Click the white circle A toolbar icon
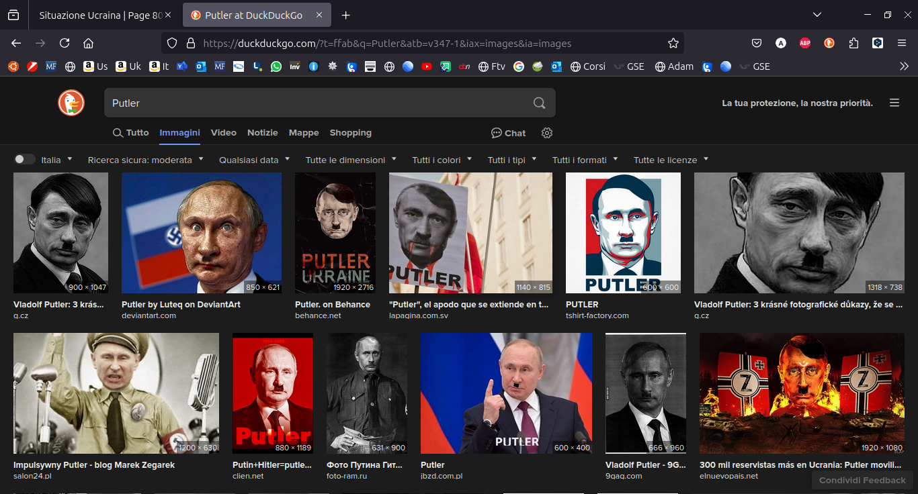Image resolution: width=918 pixels, height=494 pixels. pyautogui.click(x=781, y=43)
